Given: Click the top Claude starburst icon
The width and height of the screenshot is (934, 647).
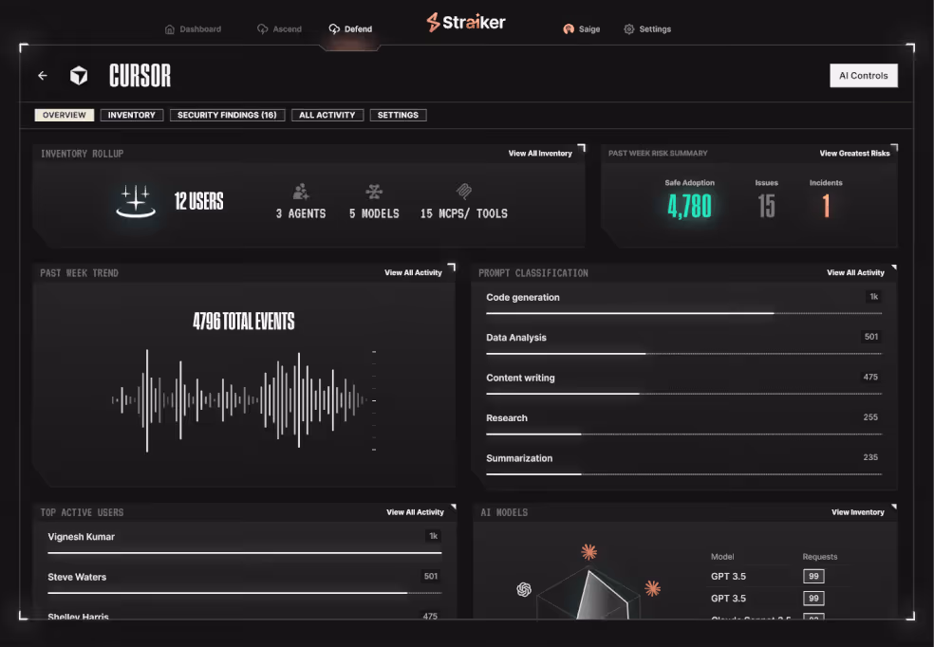Looking at the screenshot, I should pyautogui.click(x=589, y=552).
